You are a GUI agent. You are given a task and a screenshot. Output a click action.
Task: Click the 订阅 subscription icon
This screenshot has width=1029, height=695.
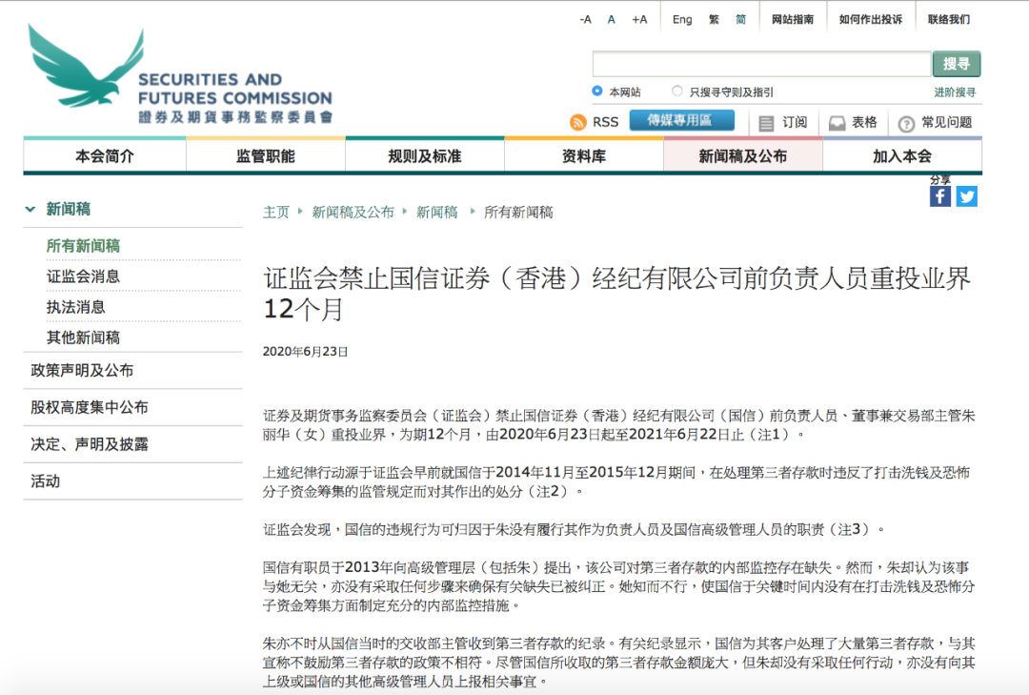tap(766, 123)
